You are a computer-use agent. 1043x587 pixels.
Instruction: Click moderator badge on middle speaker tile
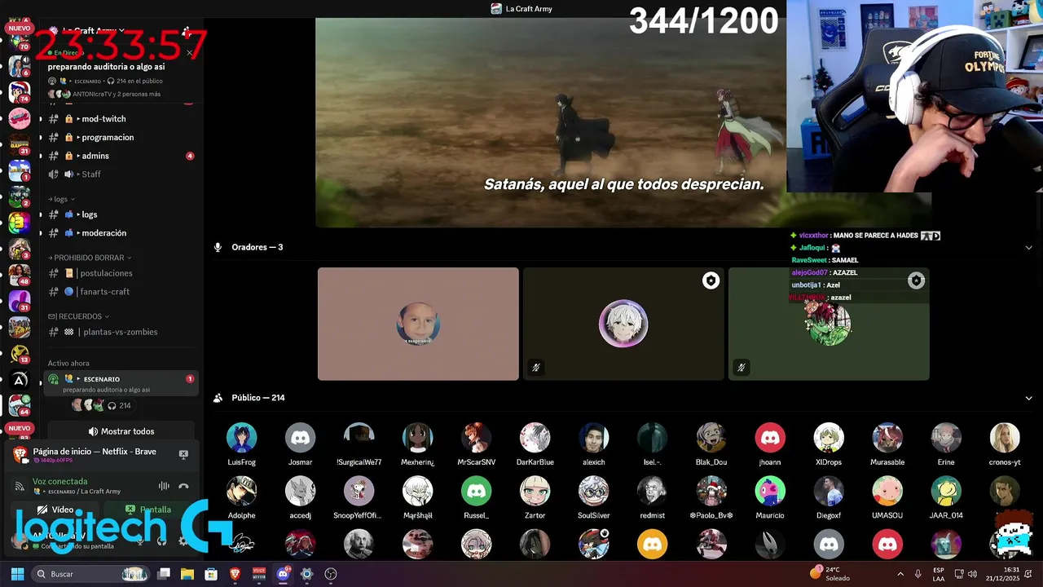tap(711, 280)
